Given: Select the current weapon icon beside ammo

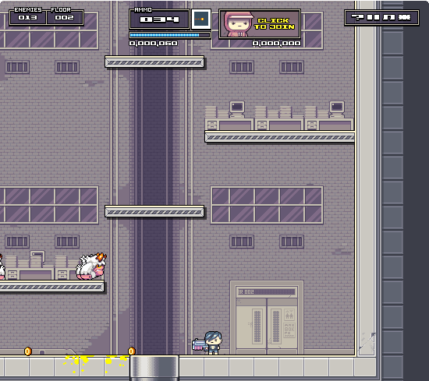Looking at the screenshot, I should [x=201, y=19].
